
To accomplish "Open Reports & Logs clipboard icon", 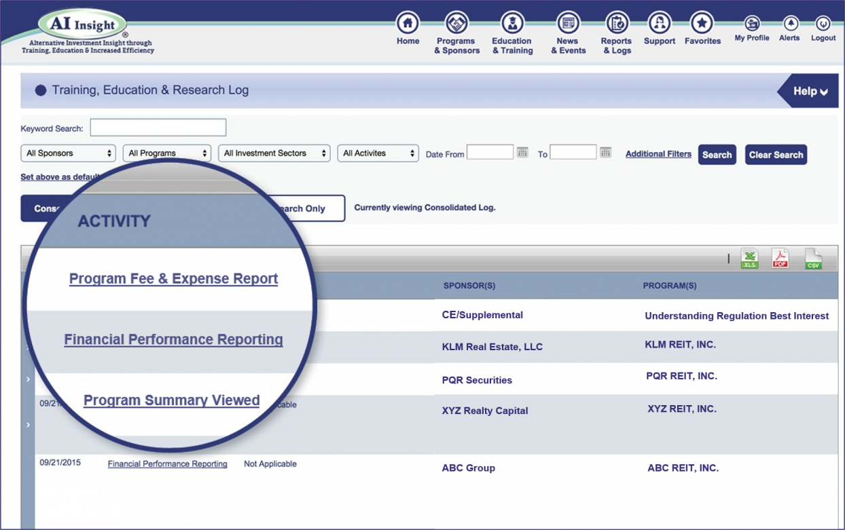I will (x=617, y=23).
